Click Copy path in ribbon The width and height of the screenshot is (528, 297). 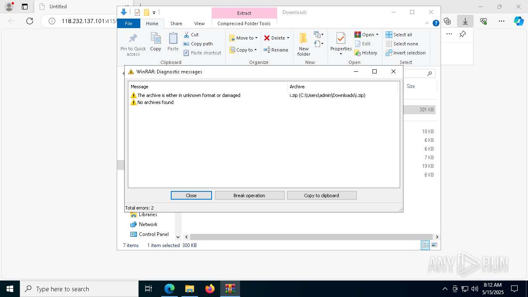(x=198, y=44)
